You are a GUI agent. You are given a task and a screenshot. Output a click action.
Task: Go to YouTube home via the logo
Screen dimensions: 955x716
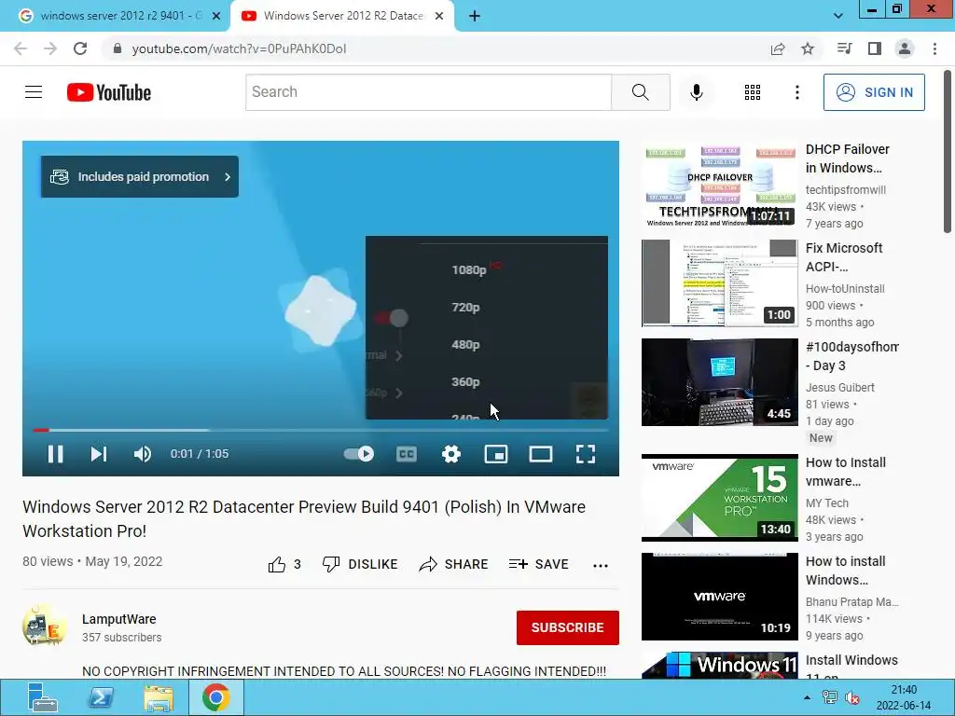tap(109, 92)
